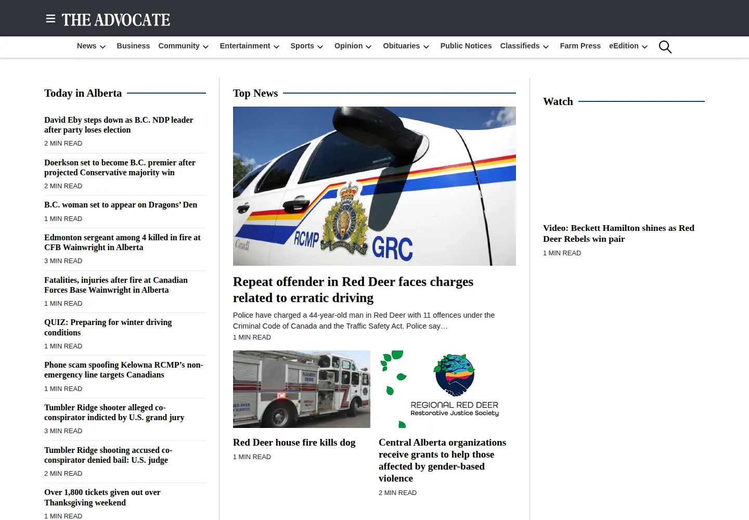Screen dimensions: 749x520
Task: Open Fatalities at CFB Wainwright article
Action: [116, 285]
